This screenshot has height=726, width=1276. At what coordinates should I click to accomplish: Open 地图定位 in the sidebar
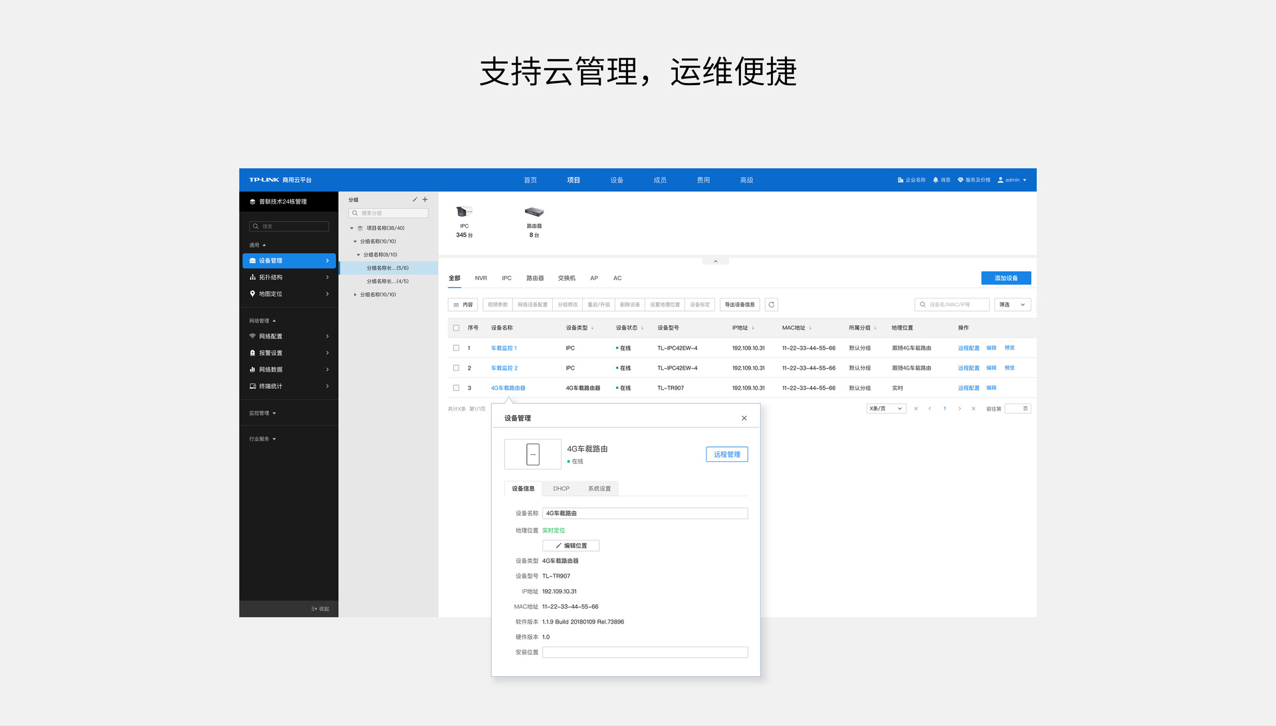[x=289, y=294]
